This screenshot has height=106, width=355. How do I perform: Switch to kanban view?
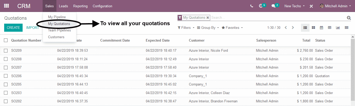click(313, 28)
